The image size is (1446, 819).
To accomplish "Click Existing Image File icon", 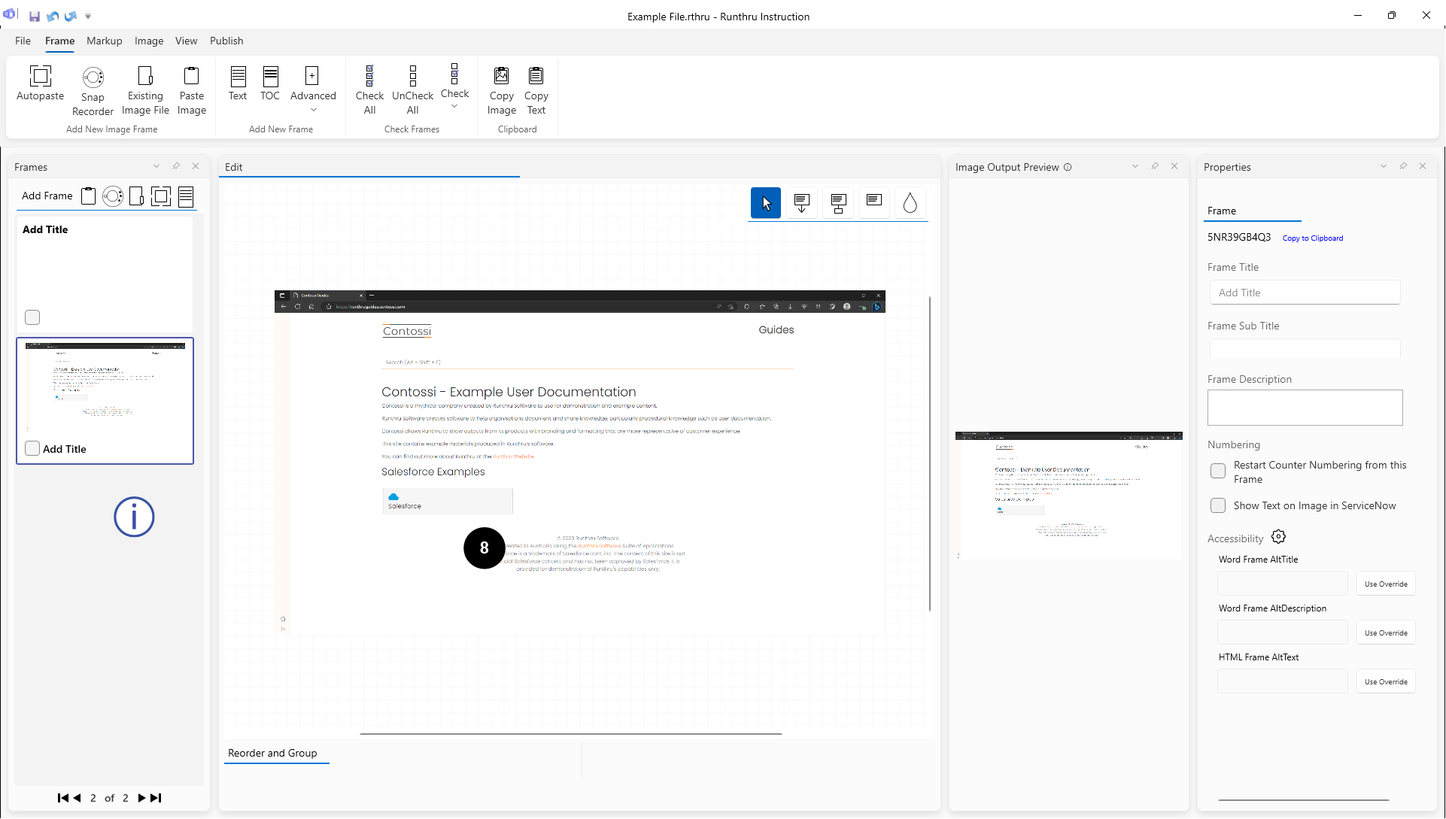I will [145, 76].
